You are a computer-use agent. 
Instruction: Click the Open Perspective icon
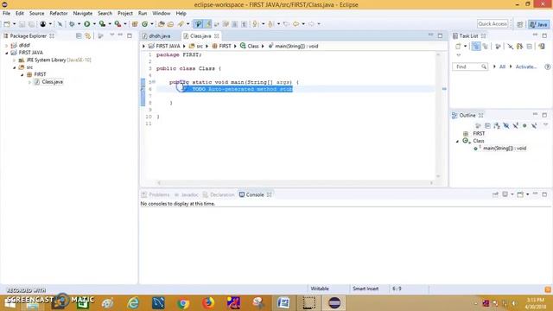pyautogui.click(x=520, y=24)
